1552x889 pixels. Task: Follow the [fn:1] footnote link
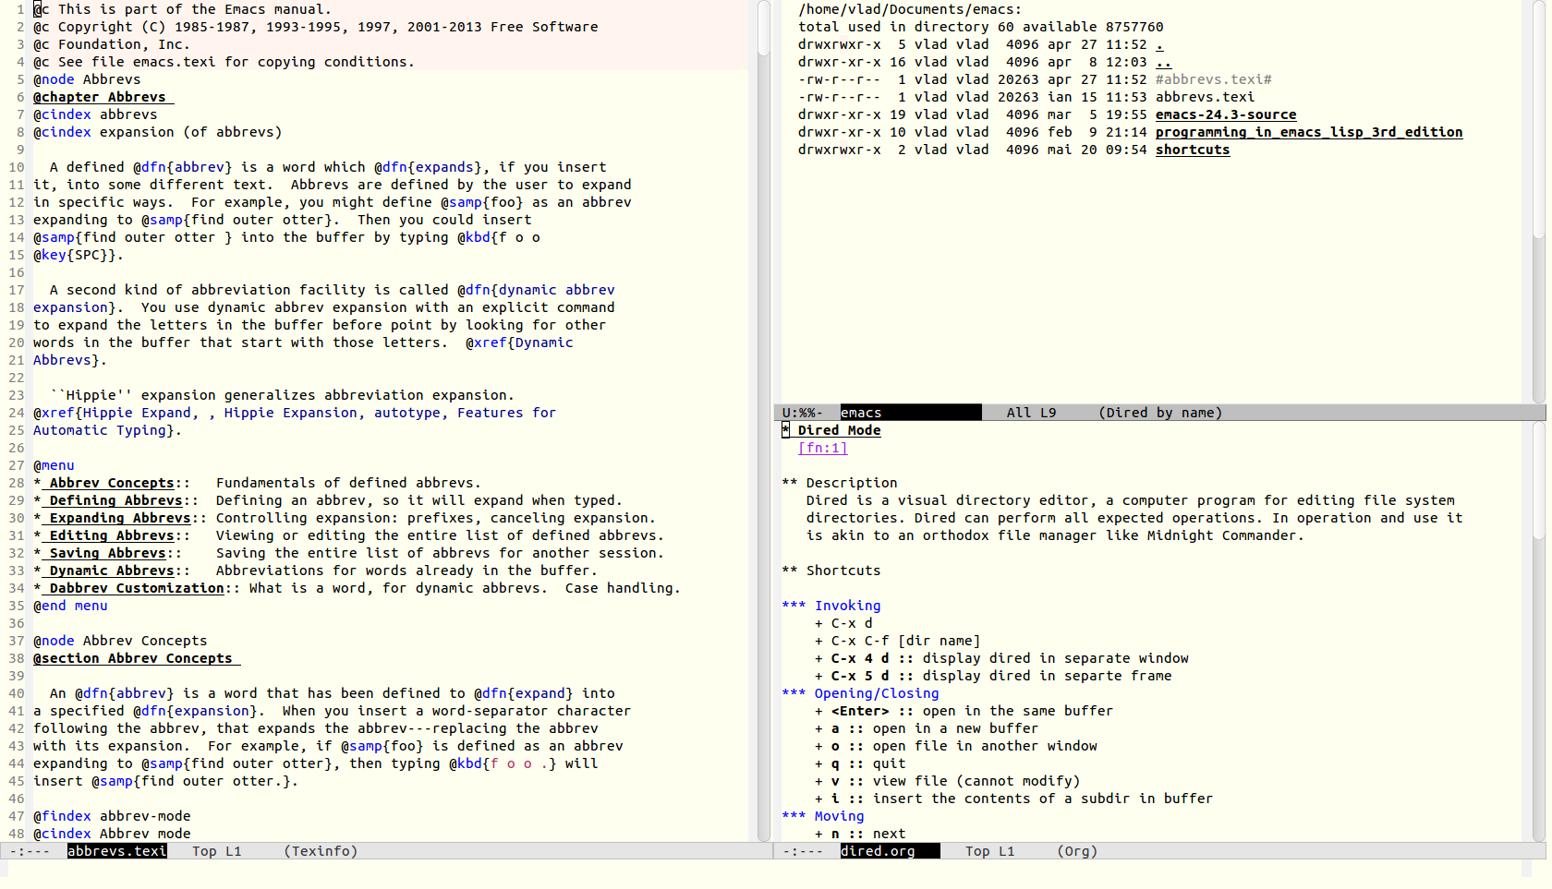pyautogui.click(x=822, y=448)
